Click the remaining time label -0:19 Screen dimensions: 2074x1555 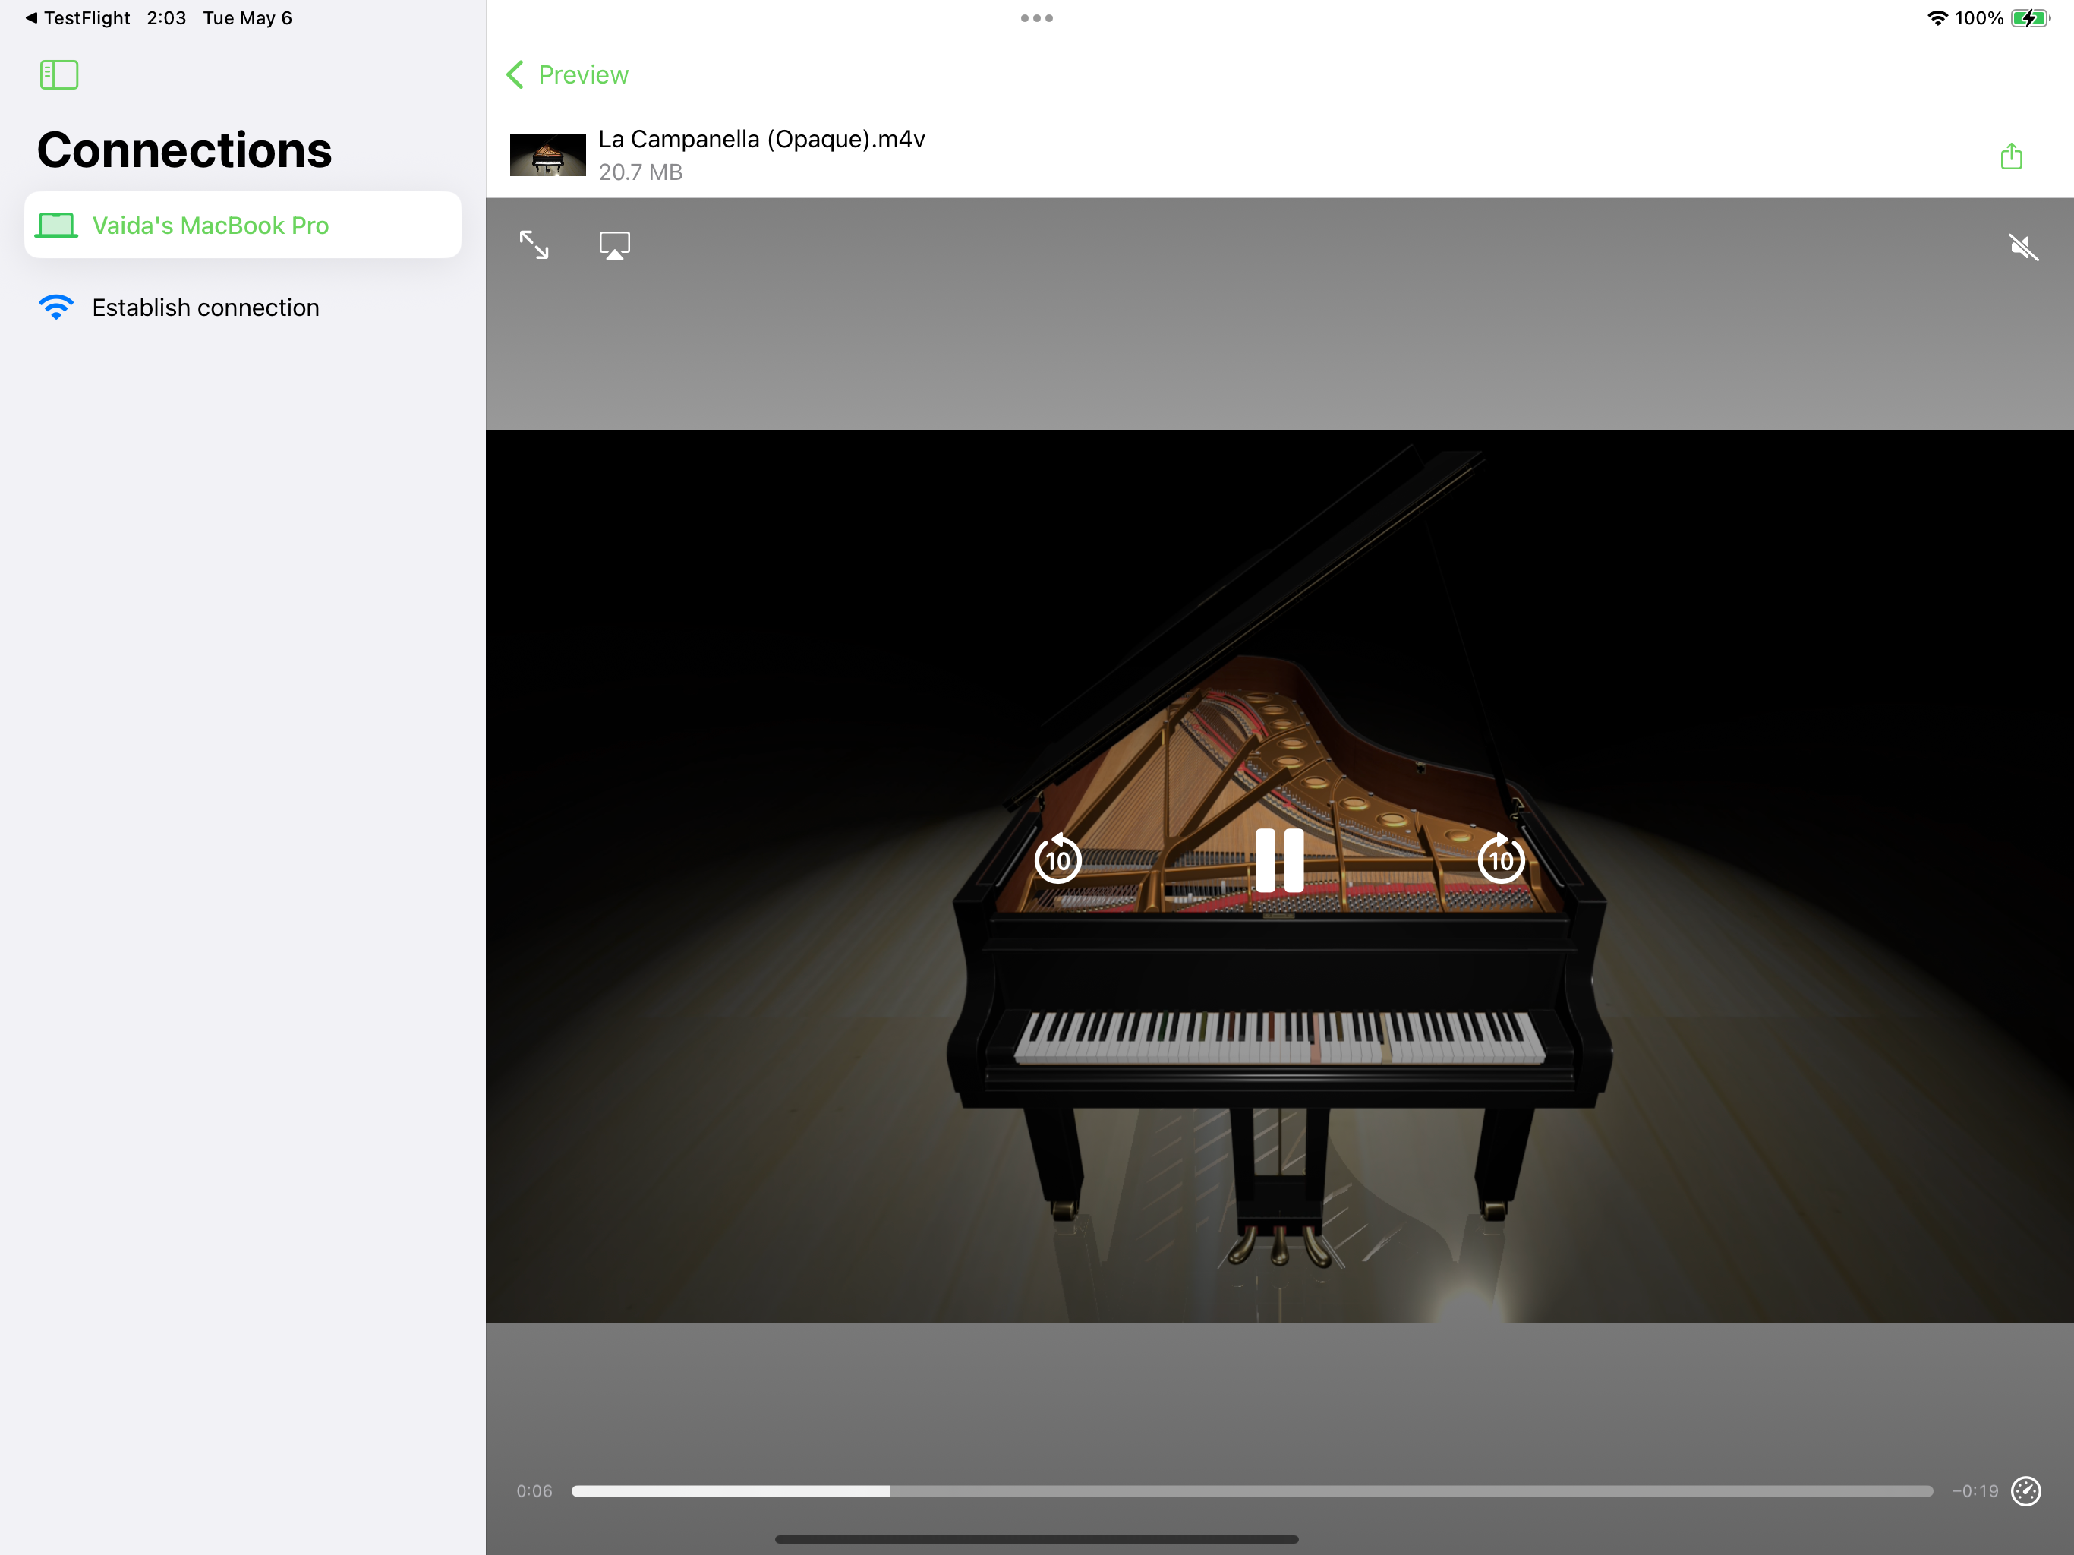1975,1490
